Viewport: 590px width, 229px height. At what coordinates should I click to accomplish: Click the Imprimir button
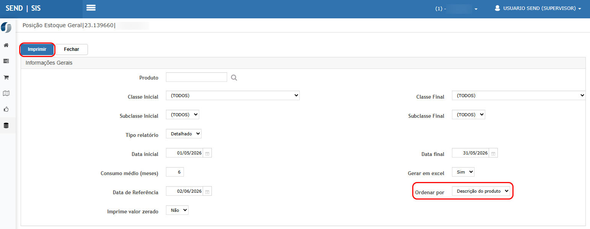pos(37,49)
